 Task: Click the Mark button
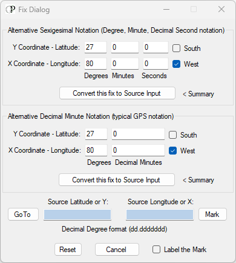(212, 215)
